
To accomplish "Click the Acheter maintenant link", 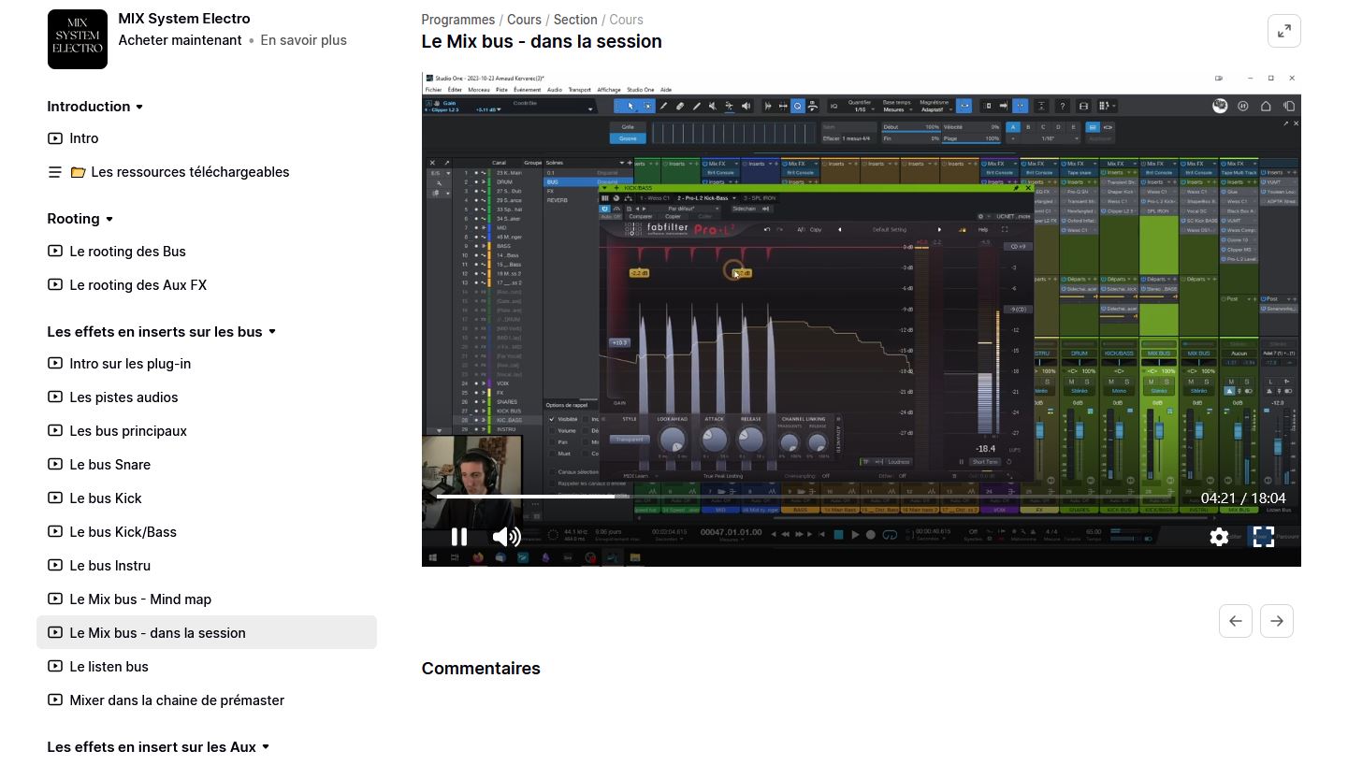I will coord(180,40).
